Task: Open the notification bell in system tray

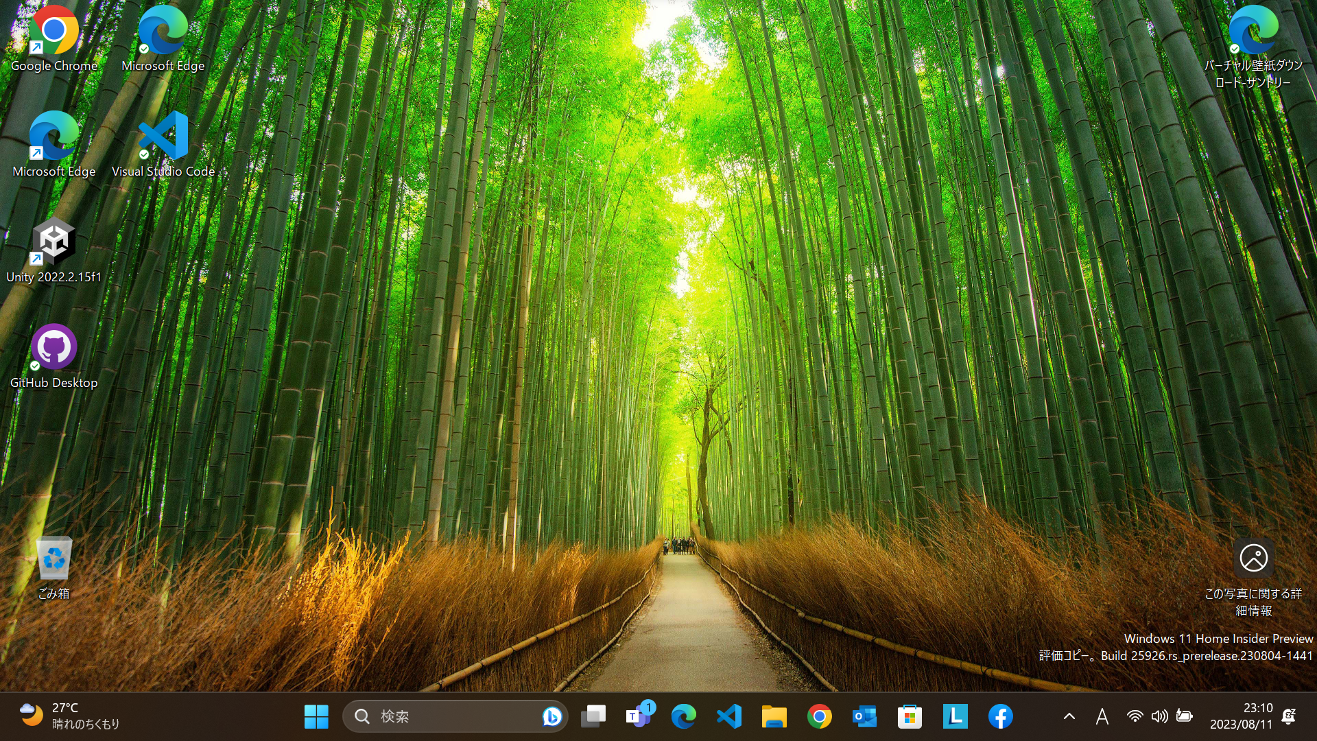Action: (x=1289, y=716)
